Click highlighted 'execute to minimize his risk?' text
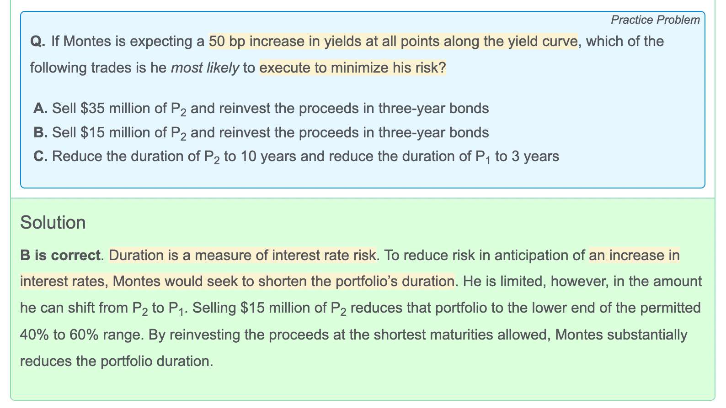The width and height of the screenshot is (726, 408). coord(352,68)
